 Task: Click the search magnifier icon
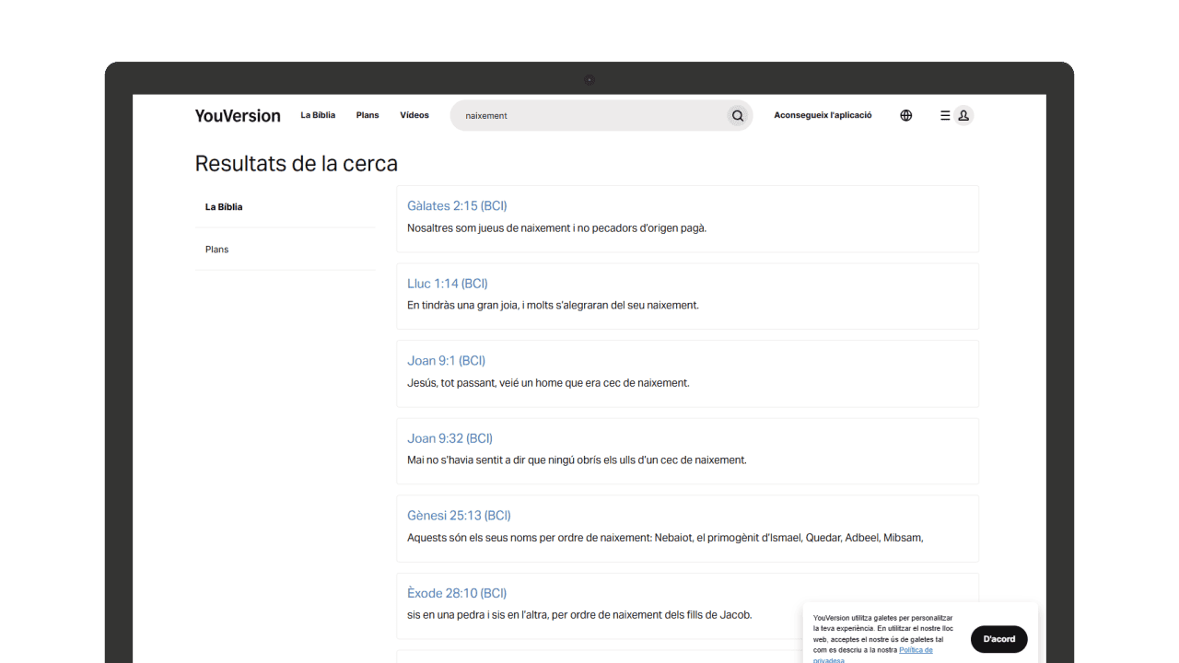click(737, 116)
